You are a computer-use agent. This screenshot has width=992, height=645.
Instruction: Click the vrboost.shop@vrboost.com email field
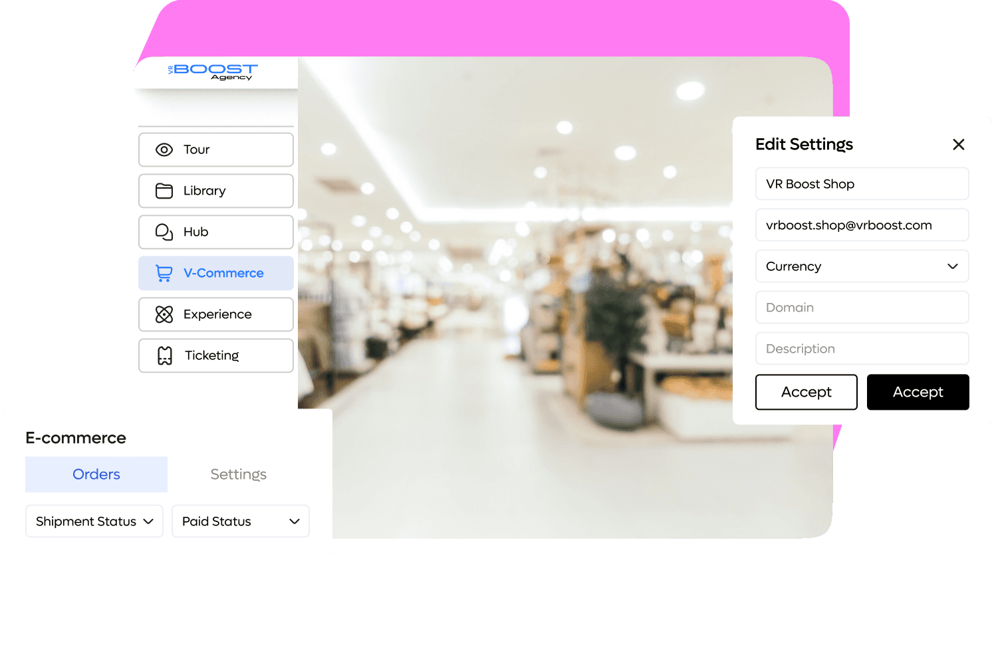[862, 225]
